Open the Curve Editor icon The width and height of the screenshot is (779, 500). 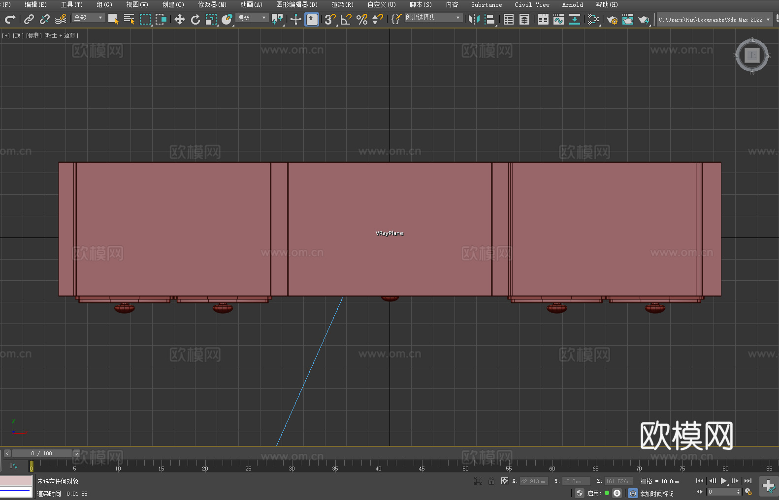[x=559, y=19]
